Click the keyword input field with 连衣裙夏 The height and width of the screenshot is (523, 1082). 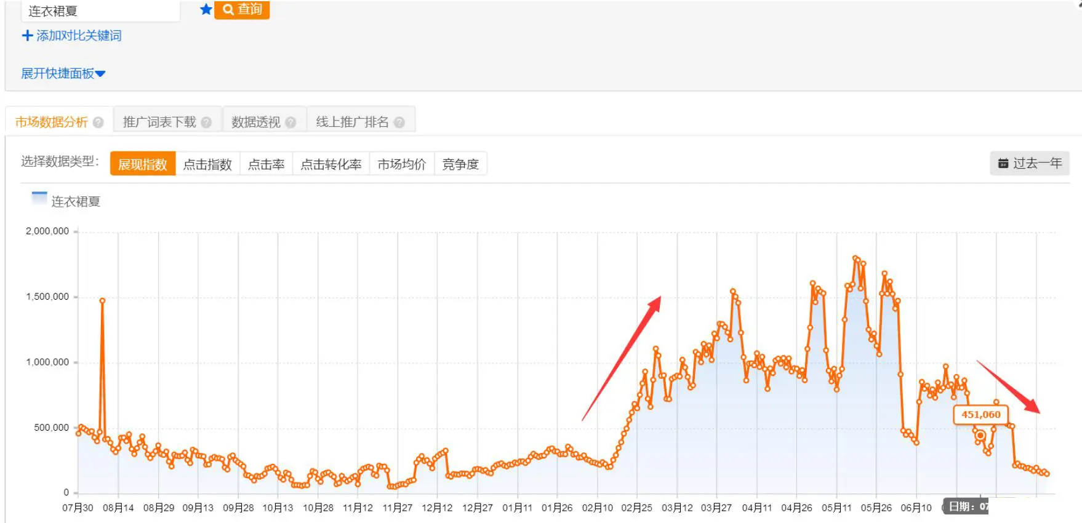100,11
